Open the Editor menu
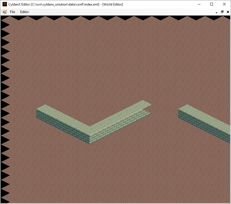The width and height of the screenshot is (231, 204). pyautogui.click(x=24, y=12)
